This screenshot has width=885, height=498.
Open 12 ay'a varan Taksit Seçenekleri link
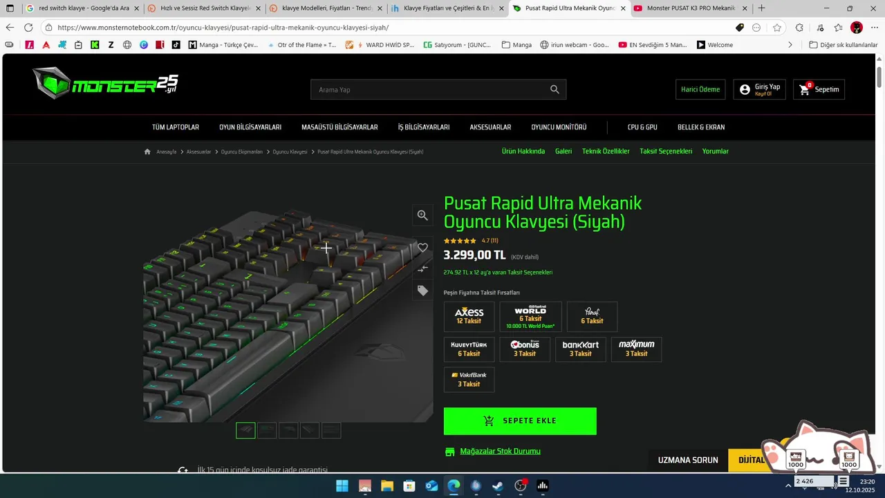(498, 273)
